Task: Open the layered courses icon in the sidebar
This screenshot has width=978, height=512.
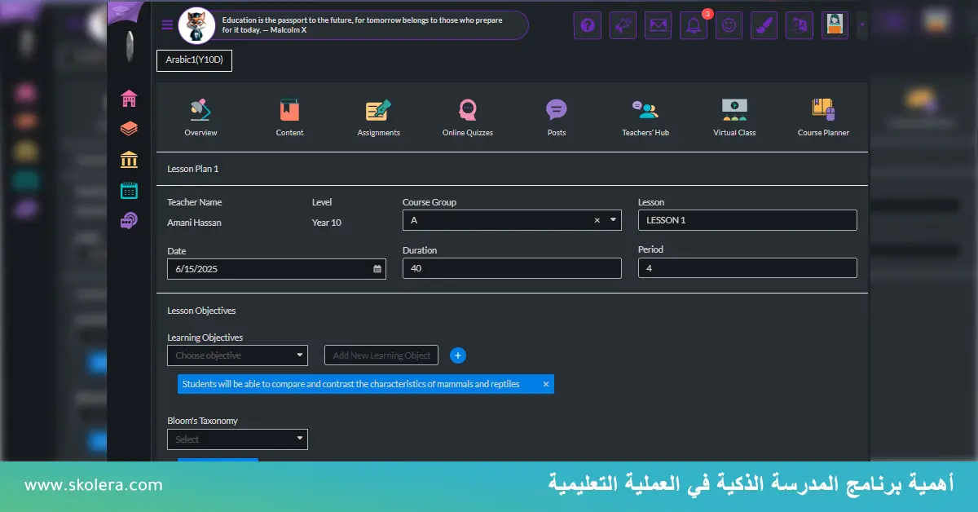Action: point(129,127)
